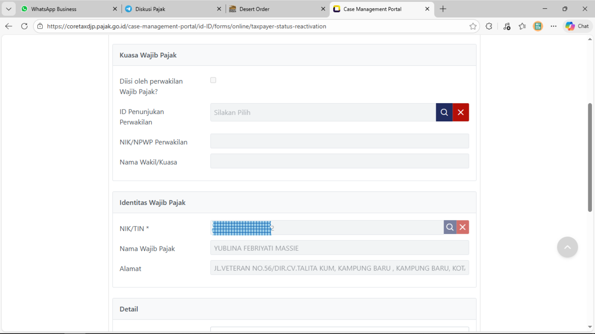Click in the NIK/NPWP Perwakilan field

tap(339, 141)
